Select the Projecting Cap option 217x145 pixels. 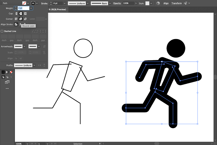point(25,14)
